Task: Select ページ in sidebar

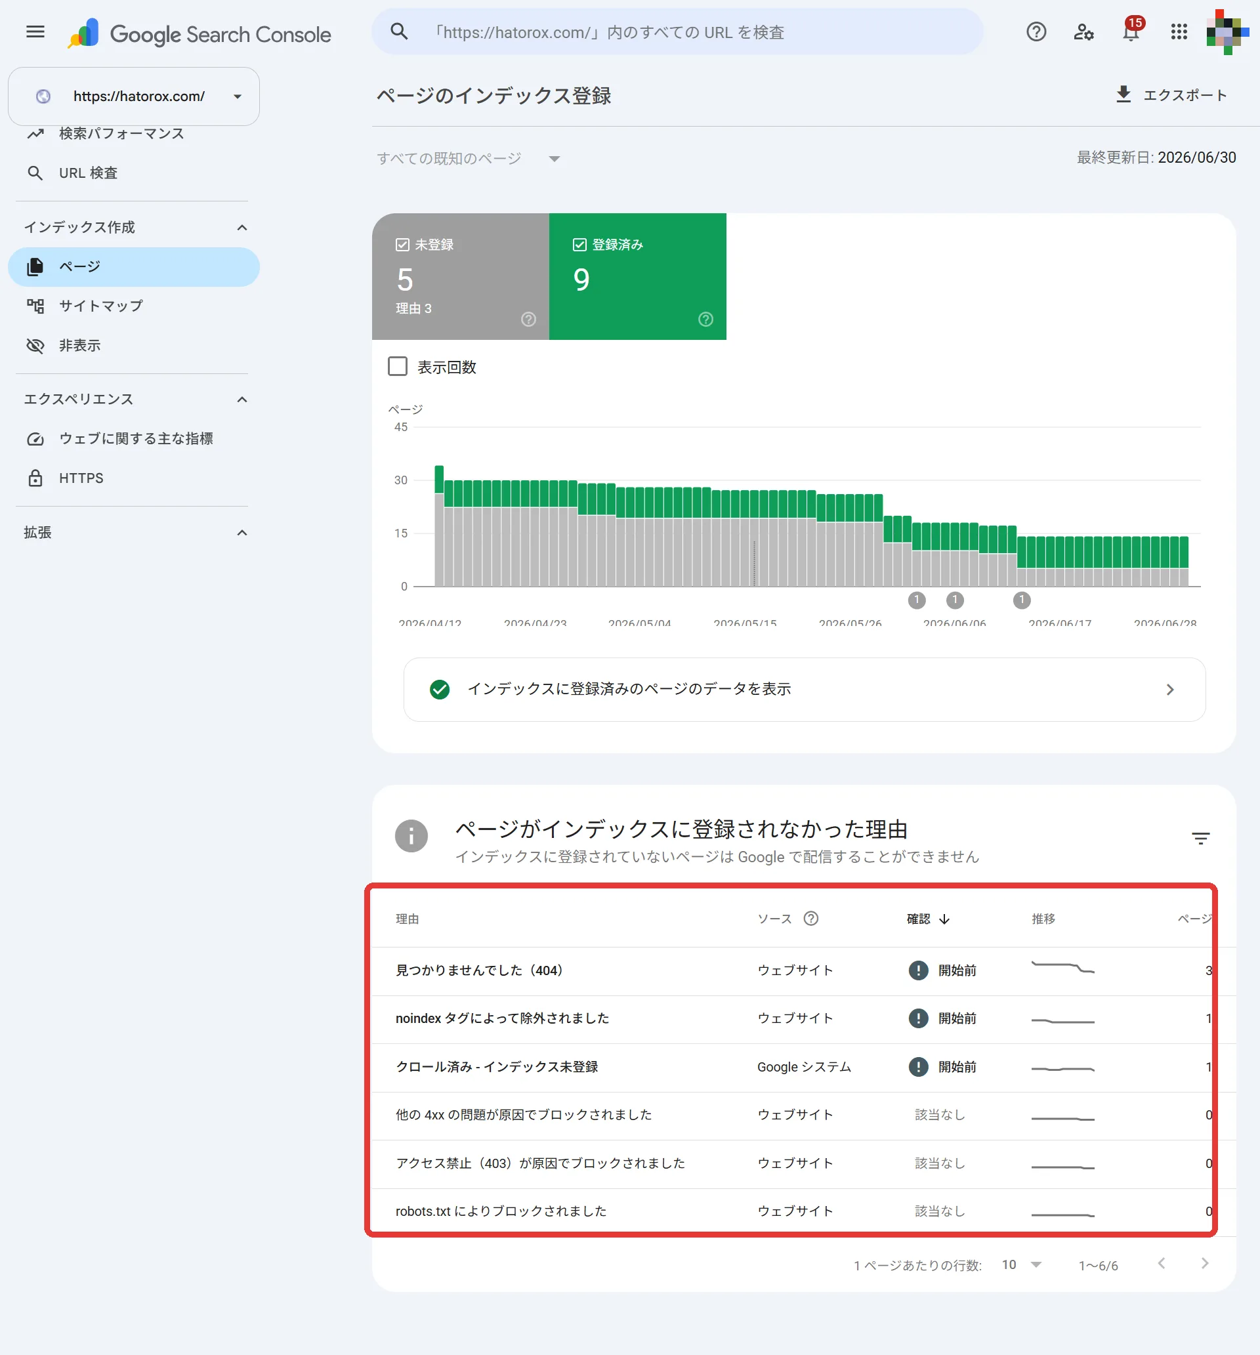Action: click(x=134, y=267)
